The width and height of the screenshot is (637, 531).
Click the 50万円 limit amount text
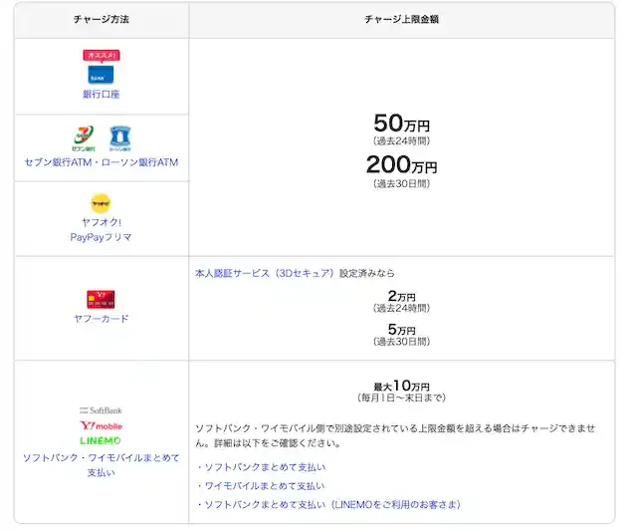tap(401, 125)
